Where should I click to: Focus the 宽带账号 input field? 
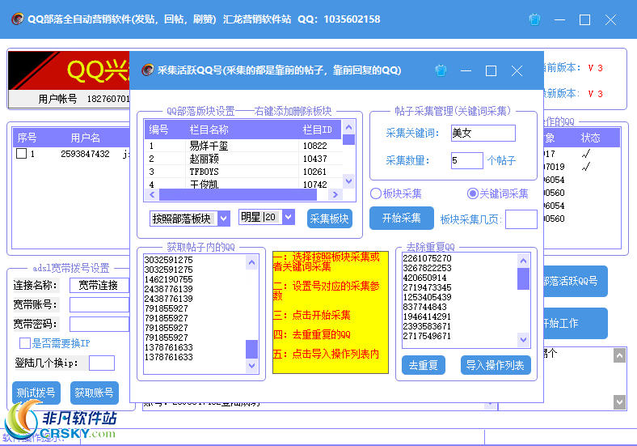pos(99,304)
